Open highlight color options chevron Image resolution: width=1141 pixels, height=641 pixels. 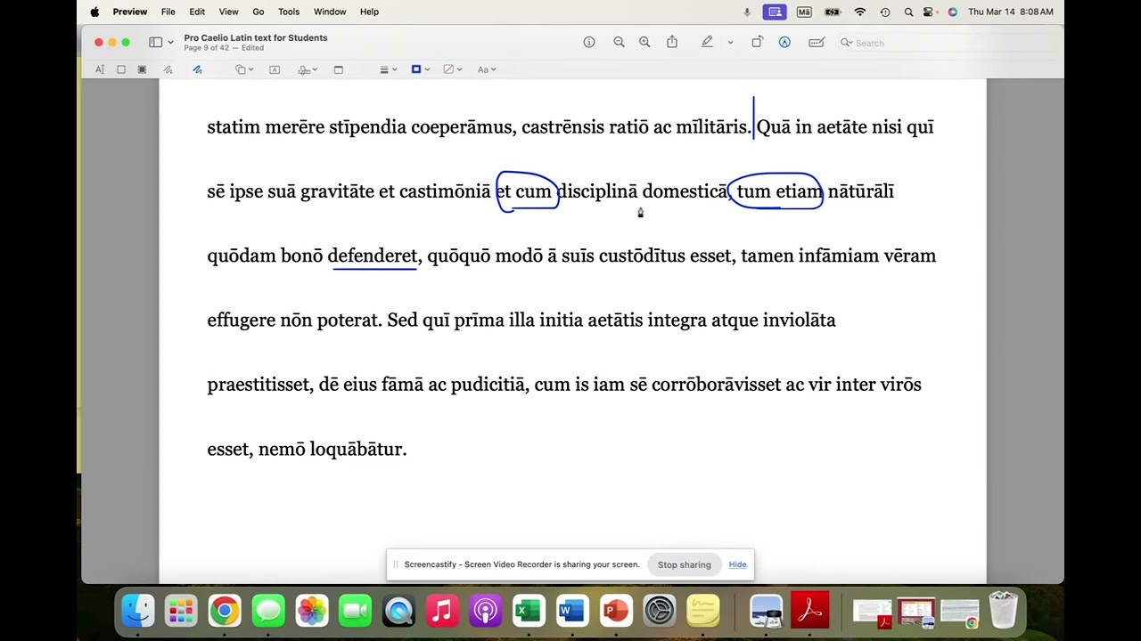pyautogui.click(x=730, y=43)
